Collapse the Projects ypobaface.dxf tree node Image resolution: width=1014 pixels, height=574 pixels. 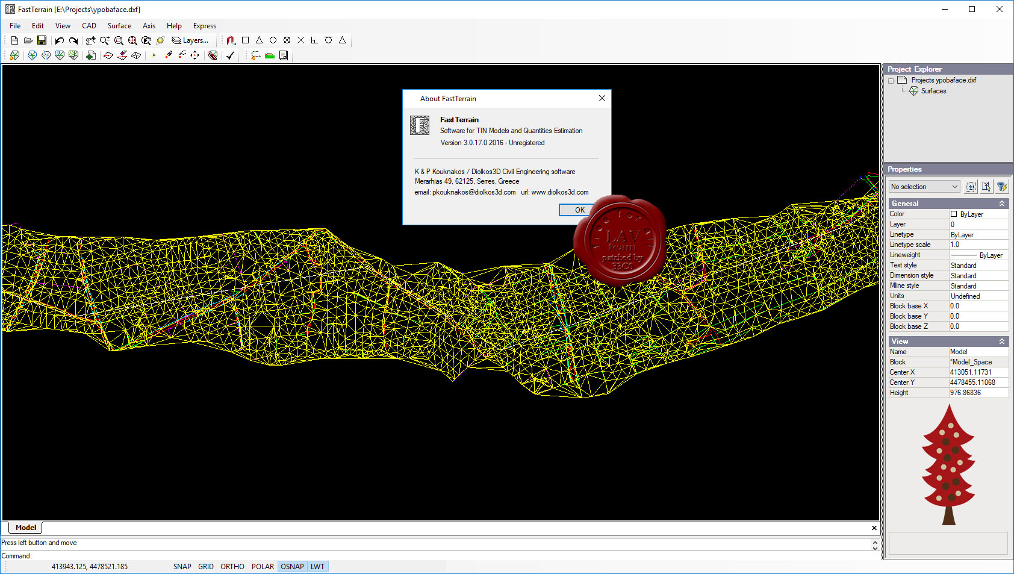pyautogui.click(x=891, y=81)
